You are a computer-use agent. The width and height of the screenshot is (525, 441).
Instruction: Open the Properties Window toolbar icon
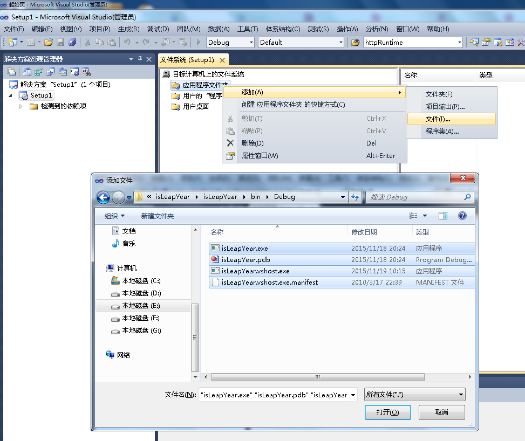click(486, 42)
